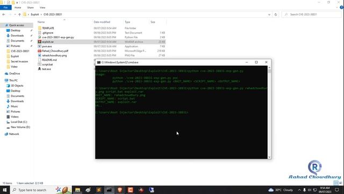Click the taskbar search box
The height and width of the screenshot is (194, 344).
point(41,190)
